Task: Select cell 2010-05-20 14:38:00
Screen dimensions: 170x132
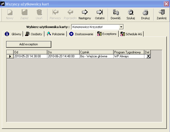Action: (x=30, y=56)
